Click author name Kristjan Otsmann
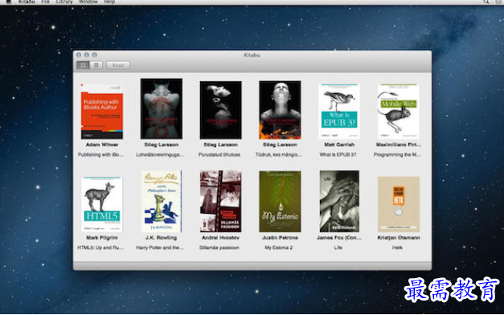 [399, 238]
